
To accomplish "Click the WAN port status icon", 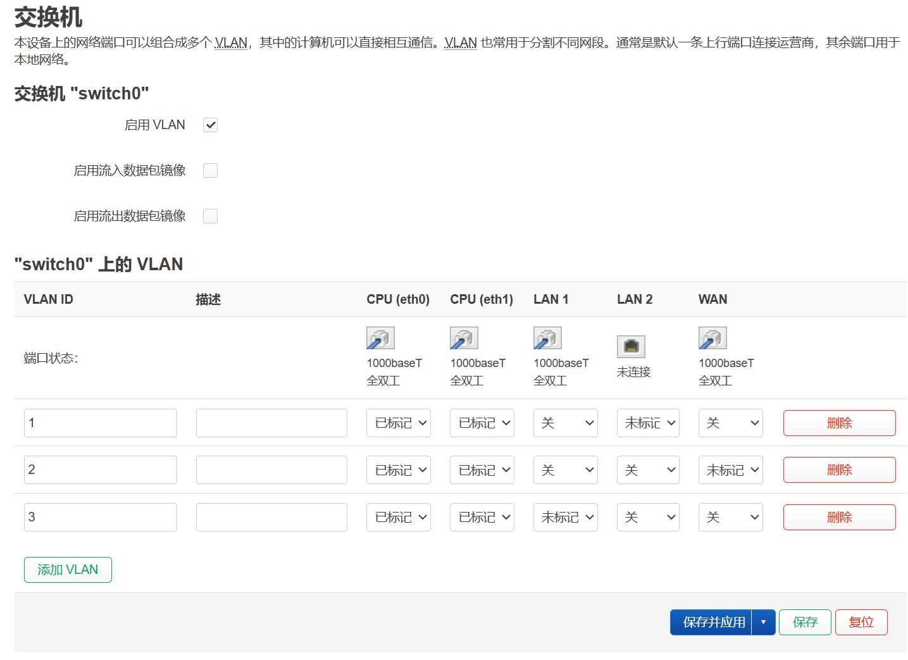I will (x=712, y=339).
